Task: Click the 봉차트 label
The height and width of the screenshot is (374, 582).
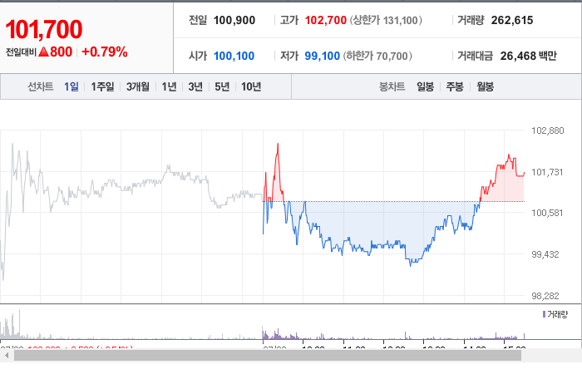Action: point(392,86)
